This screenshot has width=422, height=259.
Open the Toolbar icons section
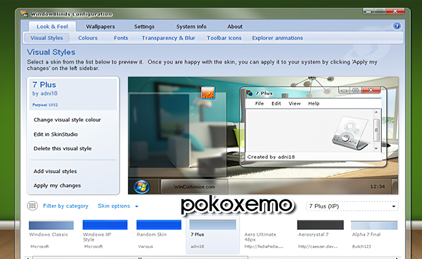(224, 38)
